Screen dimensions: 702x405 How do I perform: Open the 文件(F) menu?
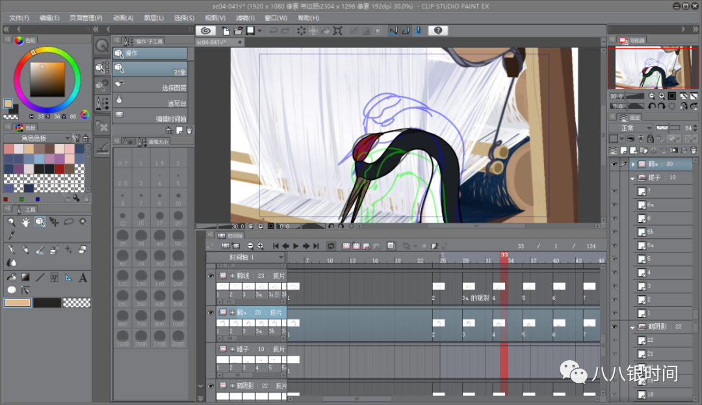19,18
